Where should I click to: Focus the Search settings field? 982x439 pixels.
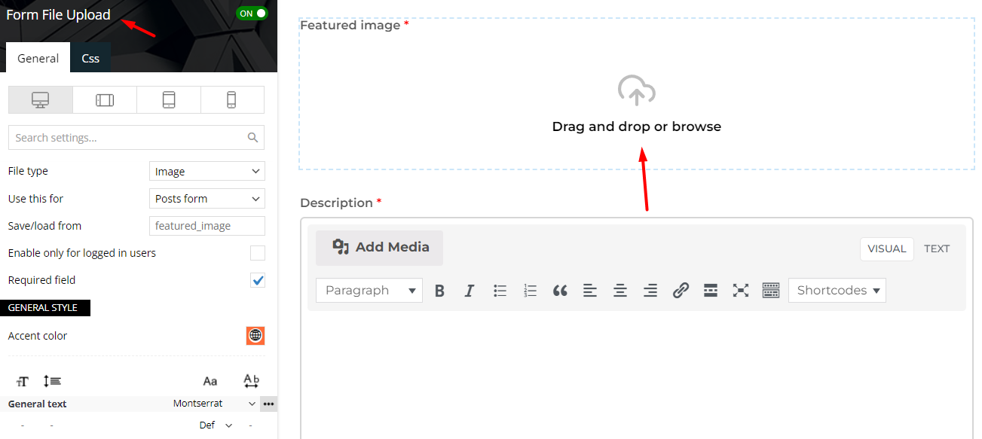136,138
